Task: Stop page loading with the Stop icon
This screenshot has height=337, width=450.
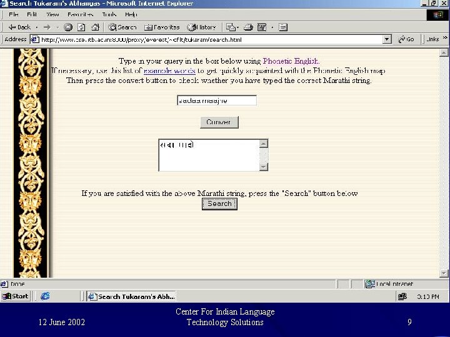Action: click(x=68, y=27)
